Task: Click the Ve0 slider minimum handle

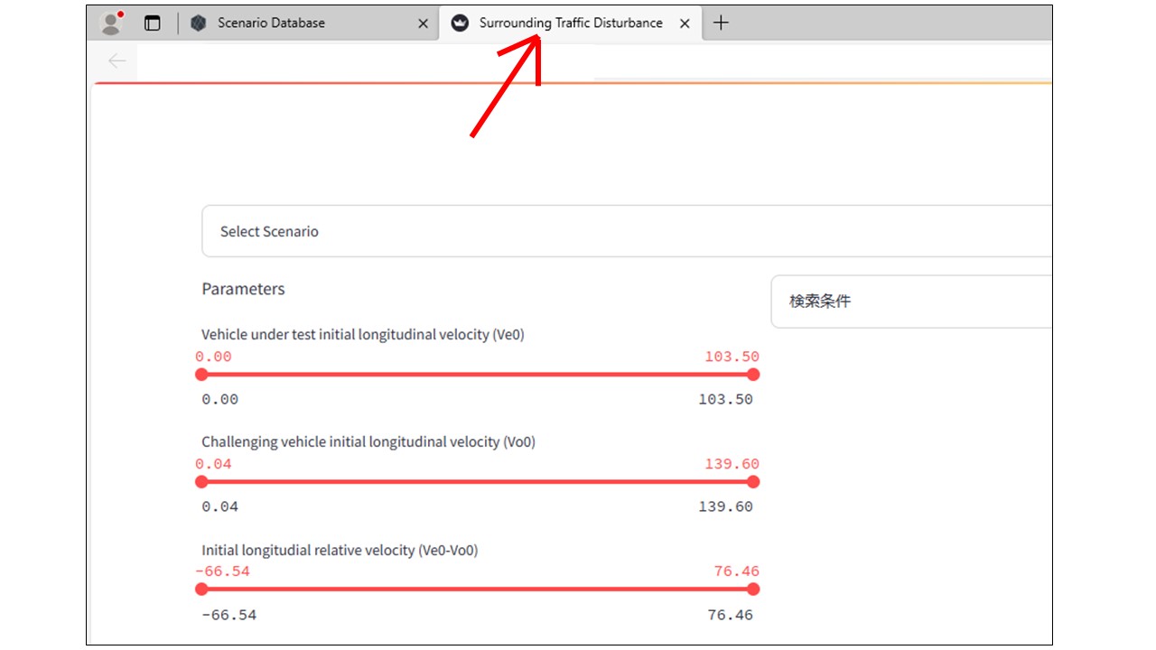Action: 201,375
